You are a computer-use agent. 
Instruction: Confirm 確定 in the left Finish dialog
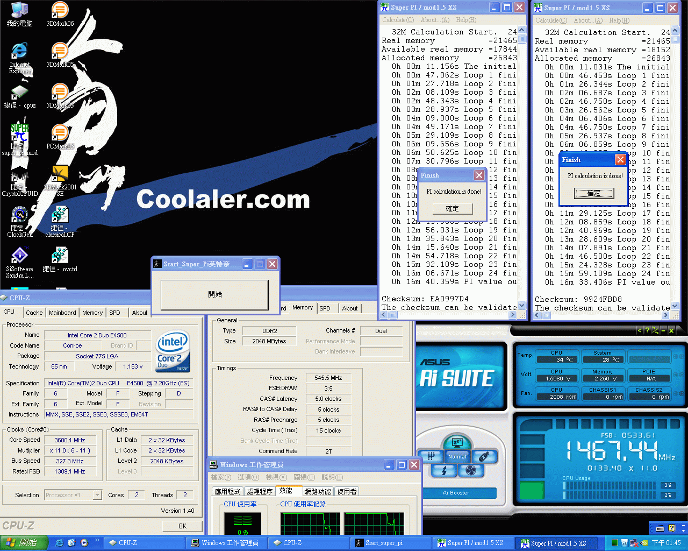(453, 209)
